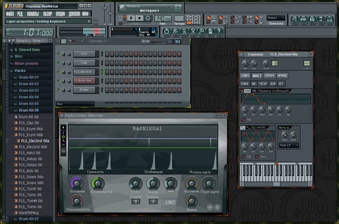Viewport: 339px width, 224px height.
Task: Mute the Snare channel green light
Action: 58,90
